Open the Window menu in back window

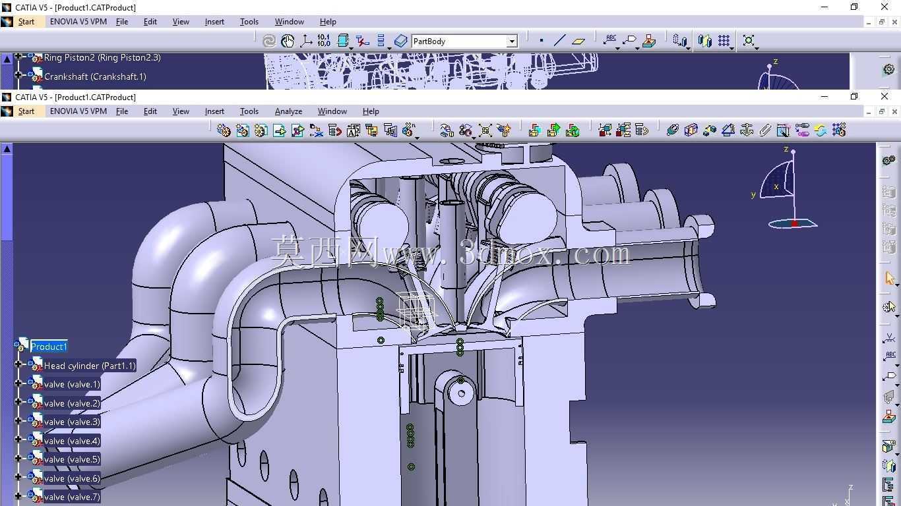pyautogui.click(x=290, y=22)
